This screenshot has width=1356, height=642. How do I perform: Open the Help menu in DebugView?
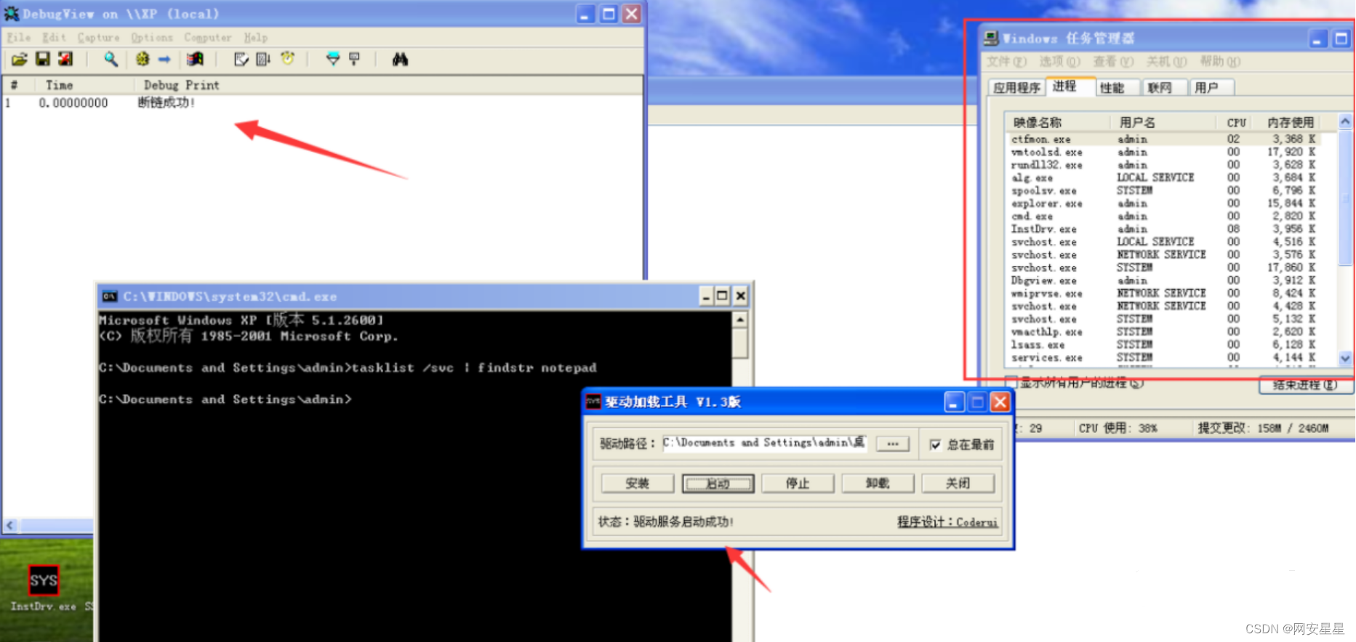click(256, 37)
